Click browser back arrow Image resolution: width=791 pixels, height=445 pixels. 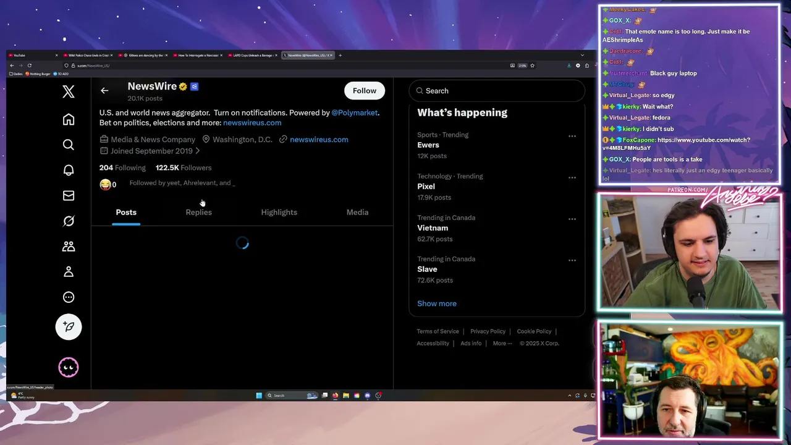click(12, 66)
